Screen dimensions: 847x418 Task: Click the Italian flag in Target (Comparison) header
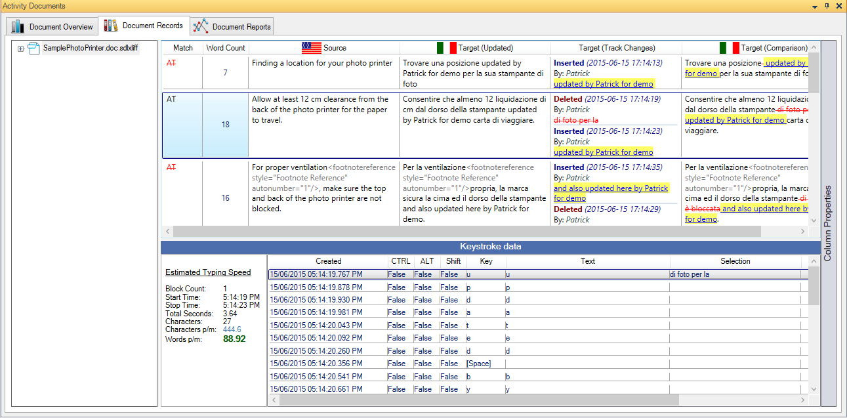[x=730, y=48]
